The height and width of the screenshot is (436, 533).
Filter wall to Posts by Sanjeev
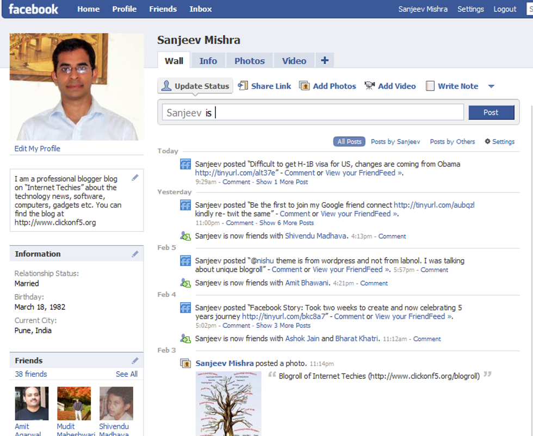(x=395, y=141)
